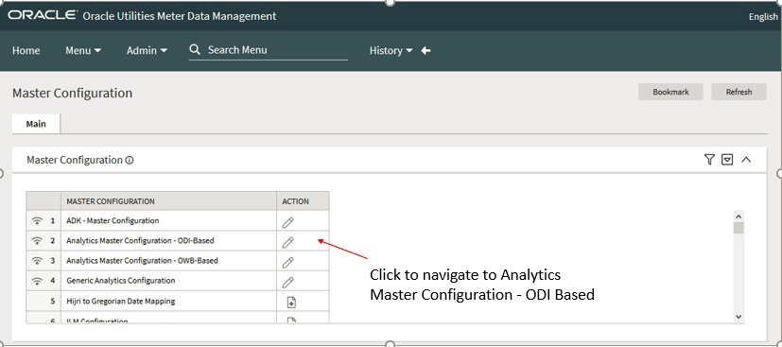This screenshot has height=347, width=782.
Task: Click broadcast icon in row 3
Action: (37, 261)
